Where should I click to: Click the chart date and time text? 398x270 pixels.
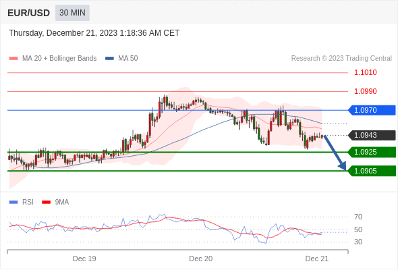pos(94,33)
